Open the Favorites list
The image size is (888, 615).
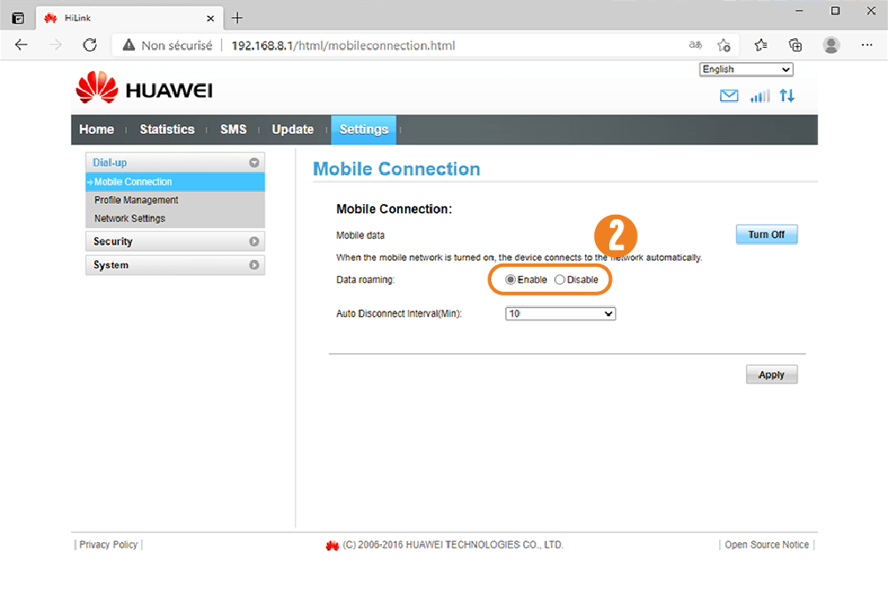[x=761, y=45]
